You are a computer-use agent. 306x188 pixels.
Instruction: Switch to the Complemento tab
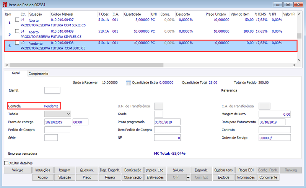(38, 74)
